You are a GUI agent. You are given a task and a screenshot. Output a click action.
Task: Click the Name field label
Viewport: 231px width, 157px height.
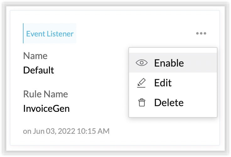35,56
